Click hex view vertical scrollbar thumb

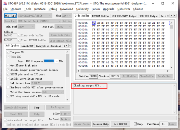click(x=171, y=27)
